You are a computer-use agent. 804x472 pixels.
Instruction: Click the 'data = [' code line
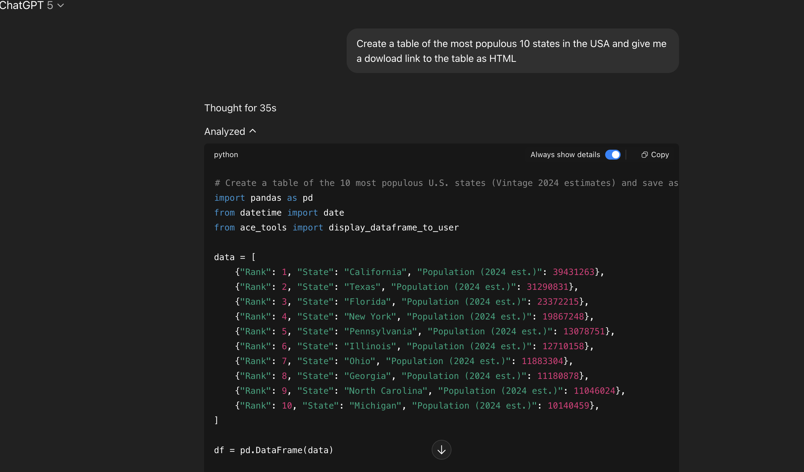point(234,257)
